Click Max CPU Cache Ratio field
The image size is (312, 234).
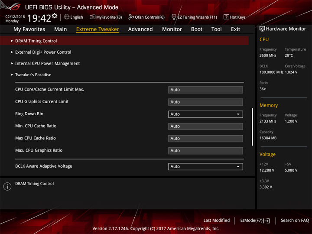[x=205, y=139]
